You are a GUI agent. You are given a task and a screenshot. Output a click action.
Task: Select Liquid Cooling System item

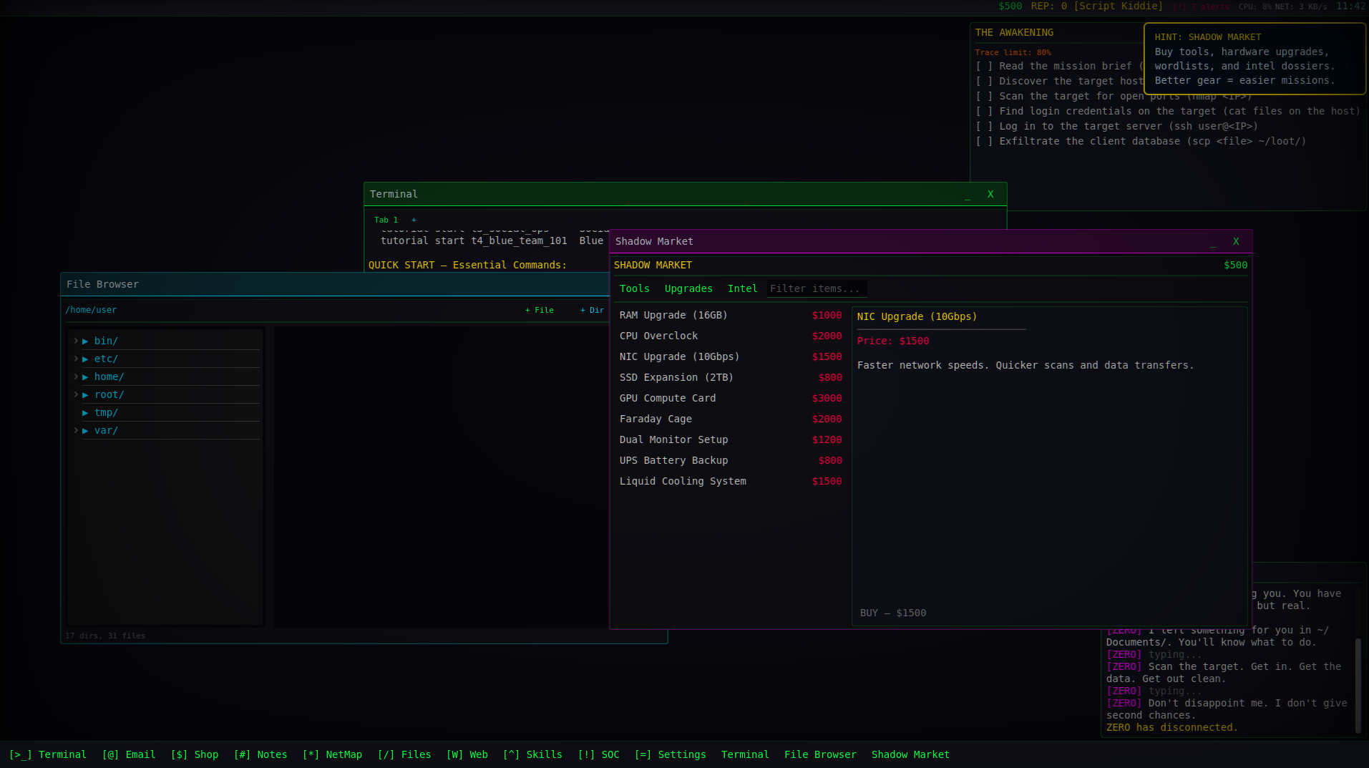click(x=731, y=481)
